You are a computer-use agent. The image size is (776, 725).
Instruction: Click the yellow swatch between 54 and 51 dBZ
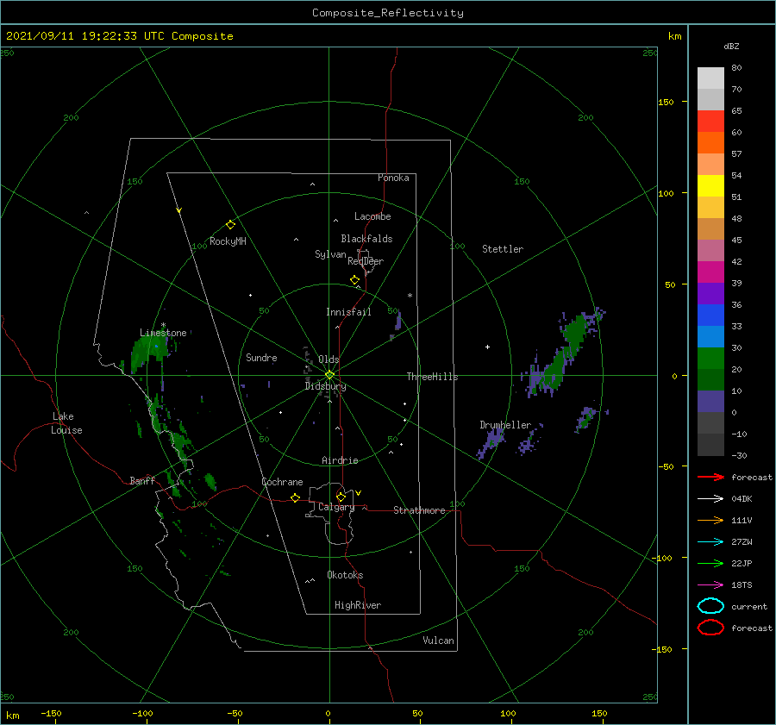(x=710, y=186)
